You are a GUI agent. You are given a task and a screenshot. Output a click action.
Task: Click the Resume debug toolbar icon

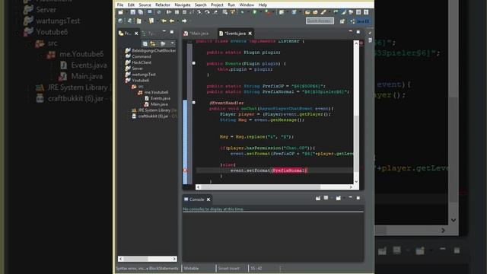point(169,12)
